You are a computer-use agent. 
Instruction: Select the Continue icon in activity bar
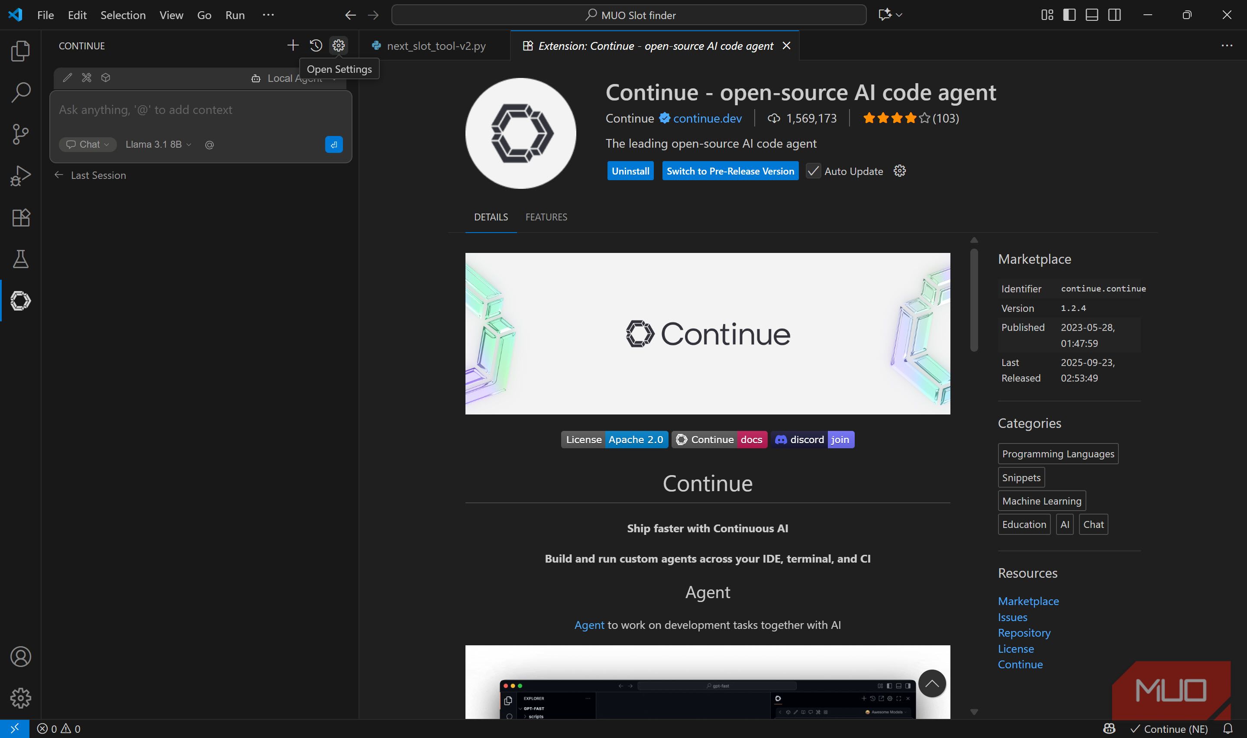20,301
